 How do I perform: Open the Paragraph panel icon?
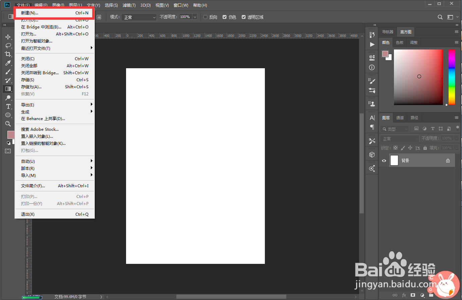[372, 127]
